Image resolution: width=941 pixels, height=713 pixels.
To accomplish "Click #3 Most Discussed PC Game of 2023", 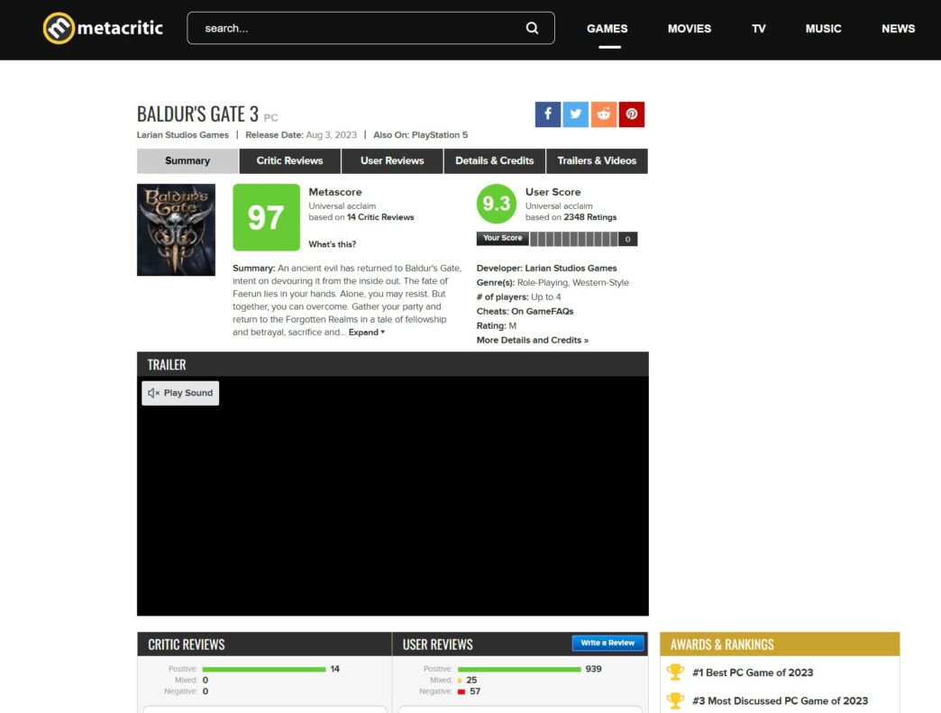I will click(x=781, y=701).
